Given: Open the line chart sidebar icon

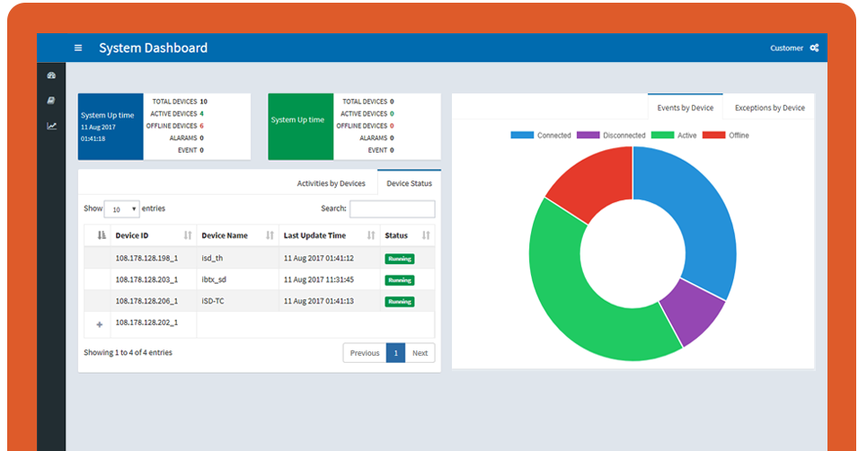Looking at the screenshot, I should [51, 126].
